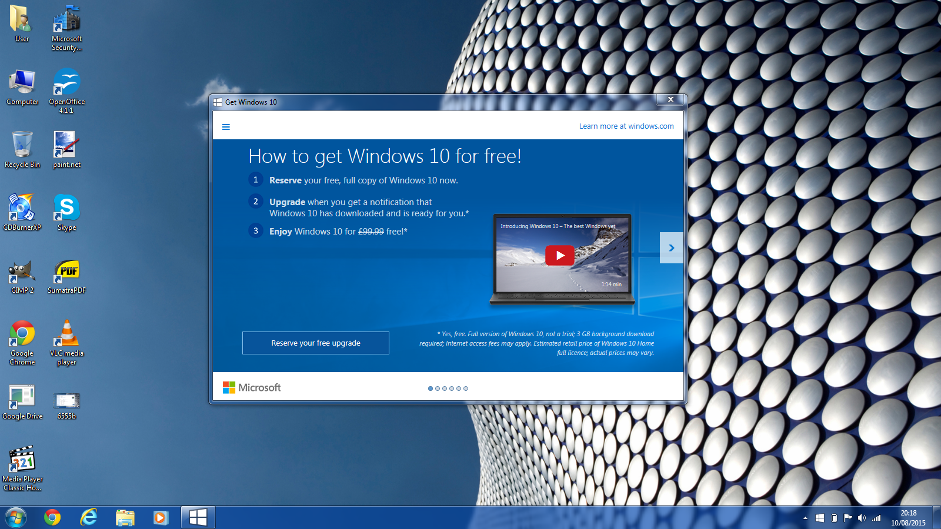Open Action Center flag icon
Viewport: 941px width, 529px height.
pyautogui.click(x=847, y=518)
